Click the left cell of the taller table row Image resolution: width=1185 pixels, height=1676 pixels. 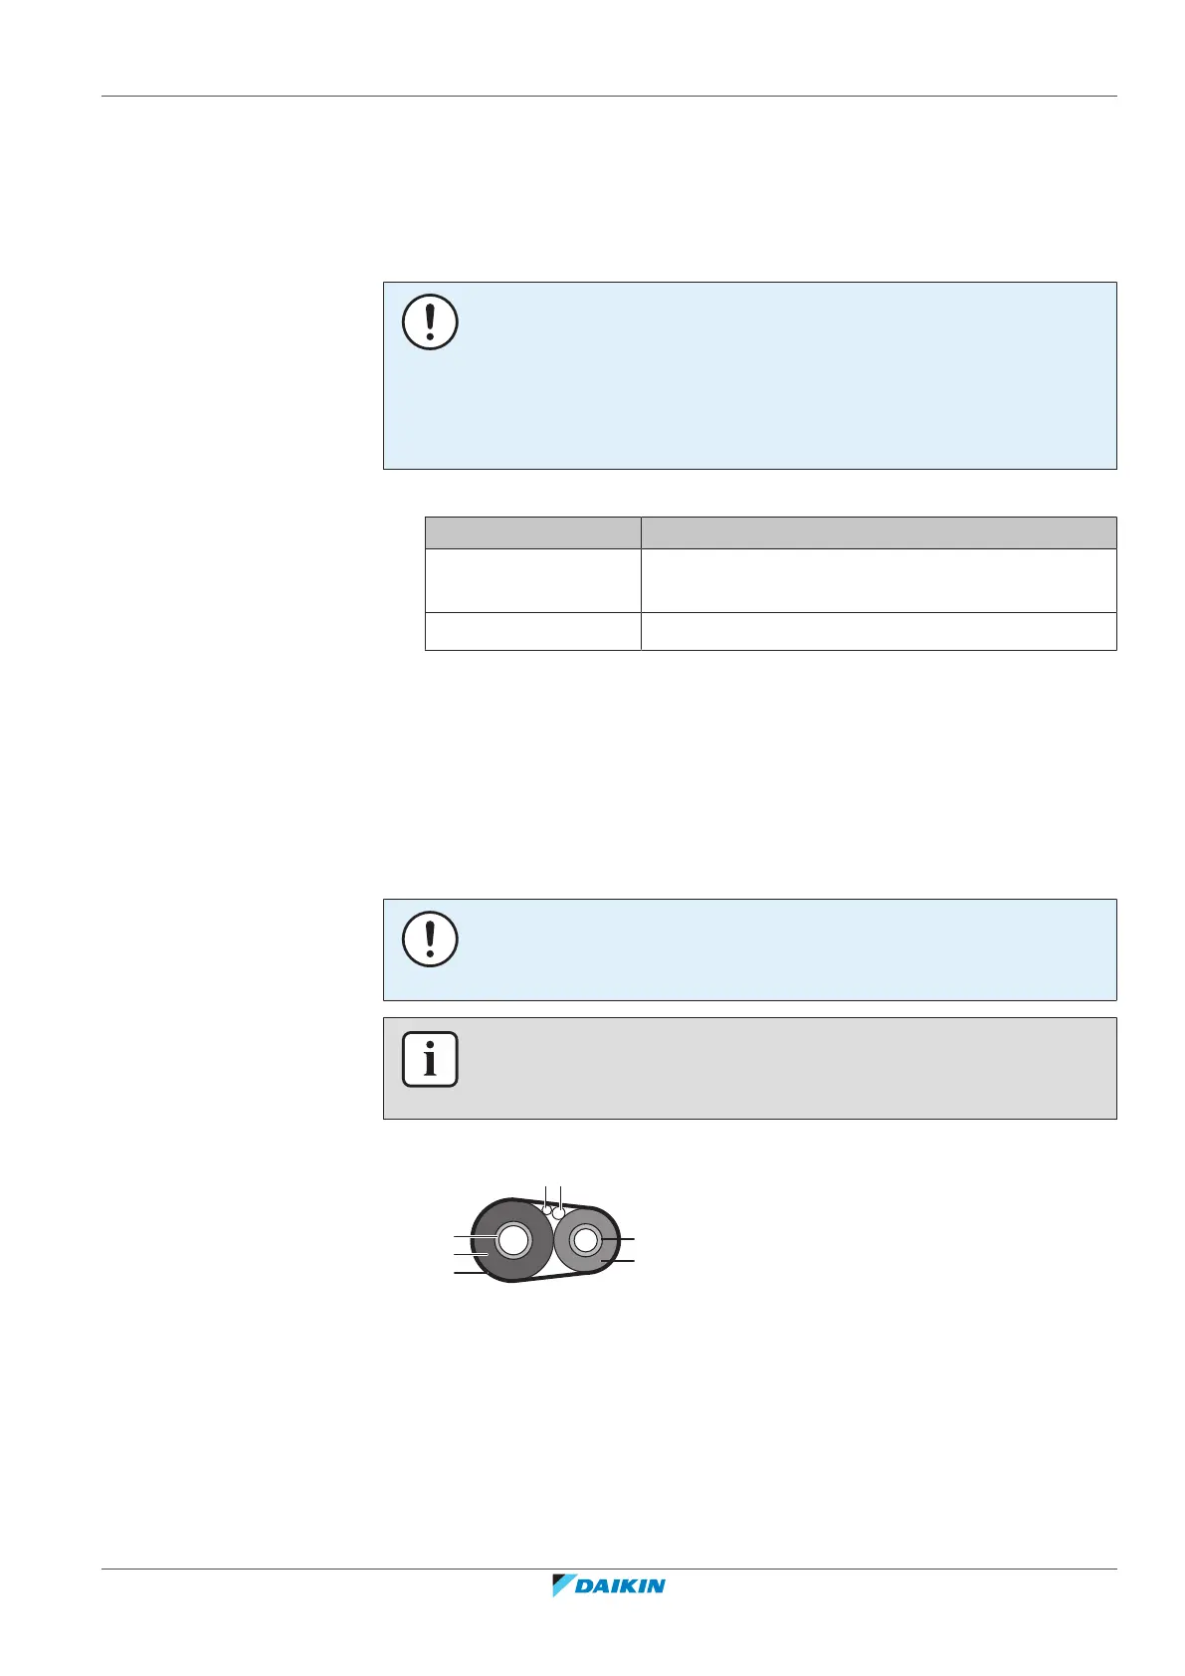coord(532,580)
